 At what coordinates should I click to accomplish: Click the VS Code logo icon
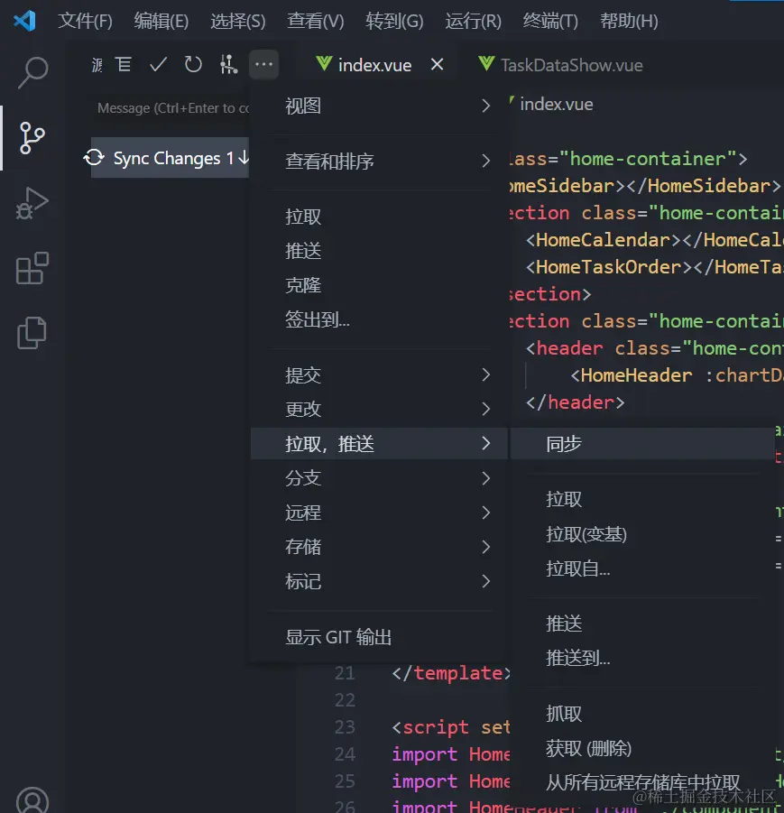click(x=24, y=21)
